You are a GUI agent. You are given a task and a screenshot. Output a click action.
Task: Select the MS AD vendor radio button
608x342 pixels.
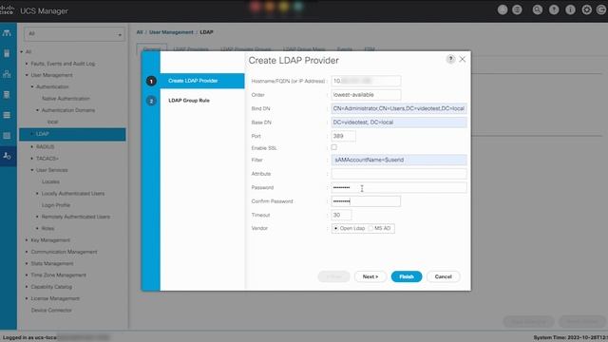coord(370,228)
